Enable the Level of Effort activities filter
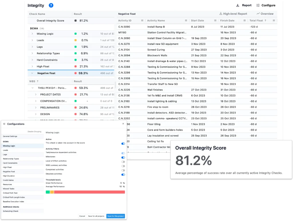The width and height of the screenshot is (293, 221). tap(123, 162)
